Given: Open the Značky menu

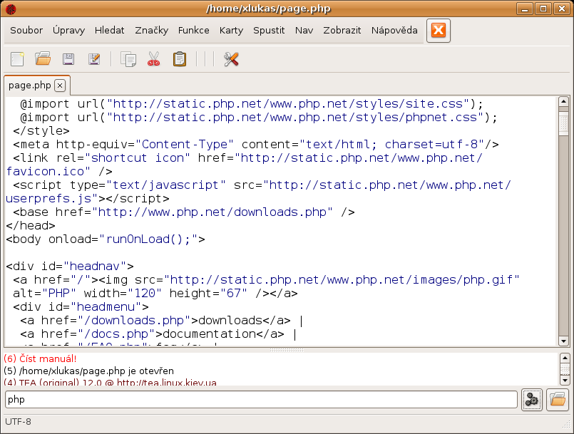Looking at the screenshot, I should [152, 31].
